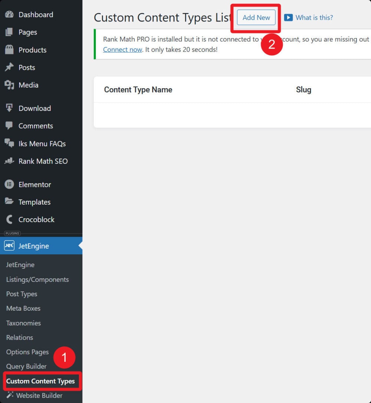Screen dimensions: 371x403
Task: Click the Crocoblock crescent icon
Action: (9, 219)
